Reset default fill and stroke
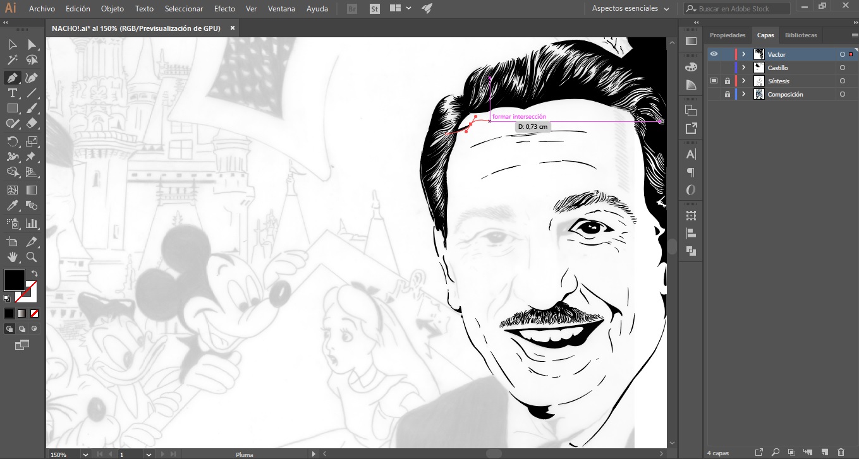 [x=7, y=298]
